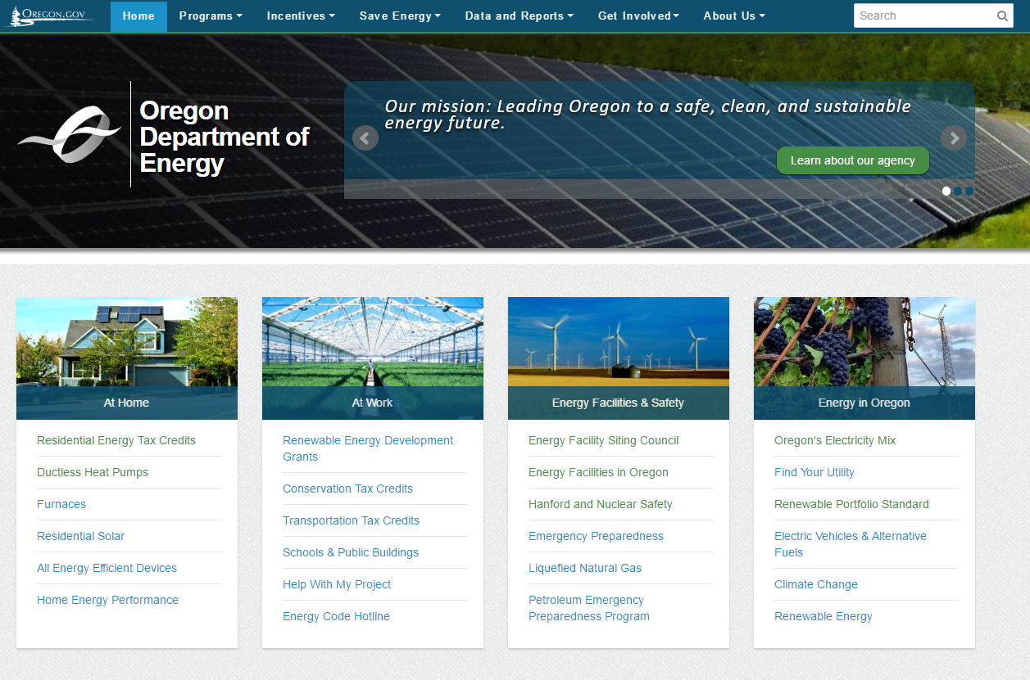Click Learn about our agency button
The image size is (1030, 680).
click(852, 160)
